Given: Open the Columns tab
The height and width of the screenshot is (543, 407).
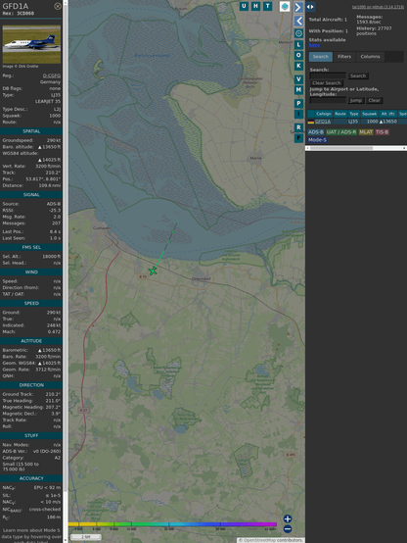Looking at the screenshot, I should (370, 57).
